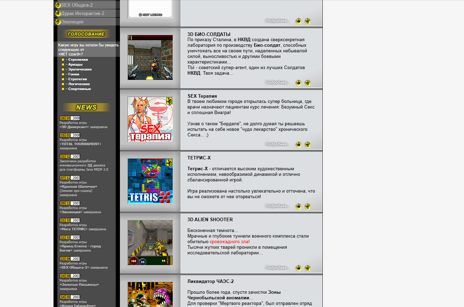Vote for Стратегия in the poll
Image resolution: width=464 pixels, height=307 pixels.
pos(78,79)
